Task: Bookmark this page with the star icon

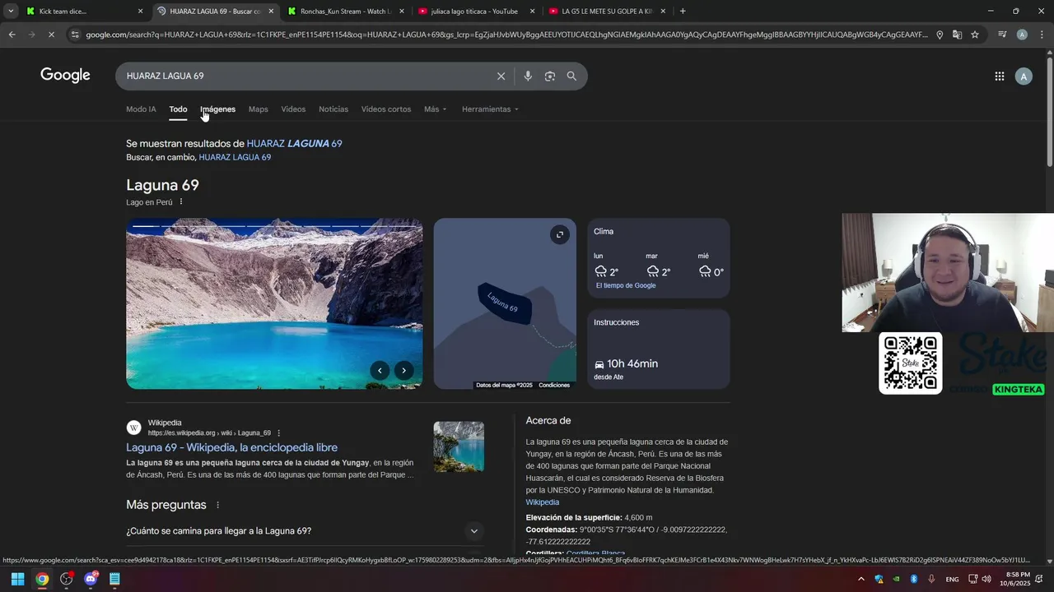Action: [975, 35]
